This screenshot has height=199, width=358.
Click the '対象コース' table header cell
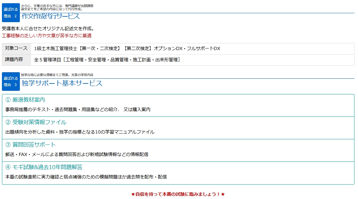16,48
